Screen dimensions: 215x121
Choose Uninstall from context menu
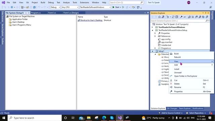[x=191, y=73]
